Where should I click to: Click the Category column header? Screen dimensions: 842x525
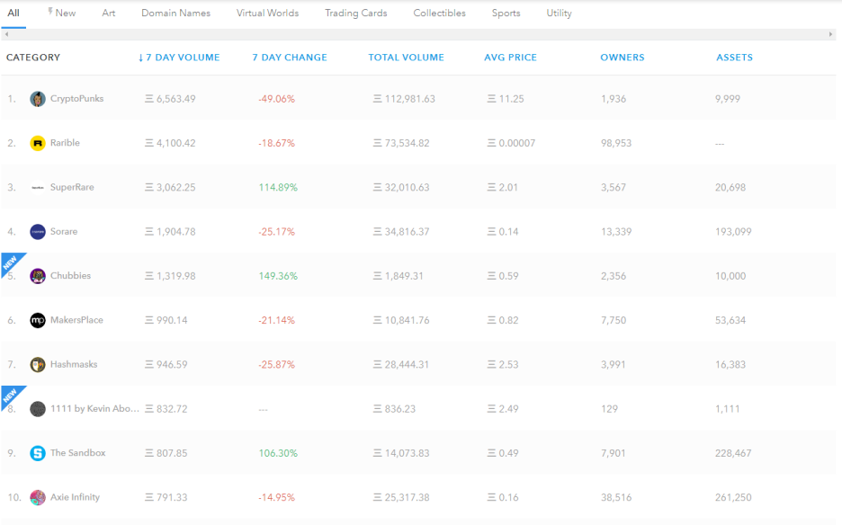[33, 58]
